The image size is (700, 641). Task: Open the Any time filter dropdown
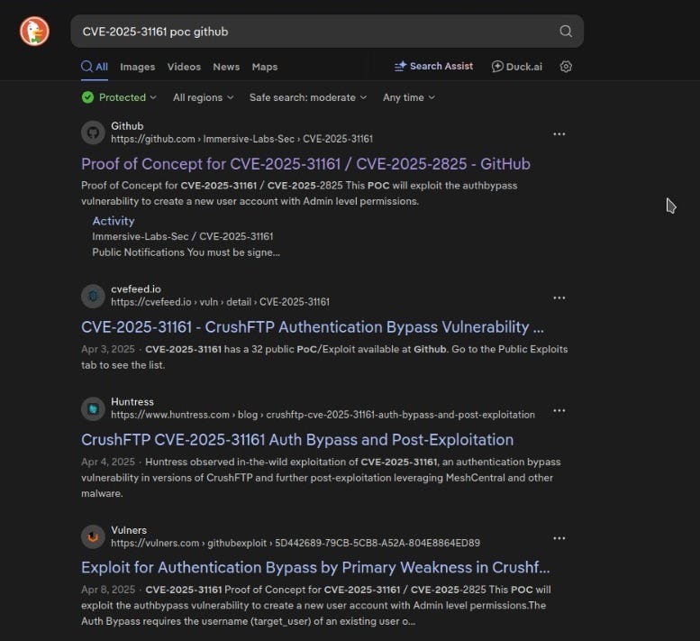(408, 97)
